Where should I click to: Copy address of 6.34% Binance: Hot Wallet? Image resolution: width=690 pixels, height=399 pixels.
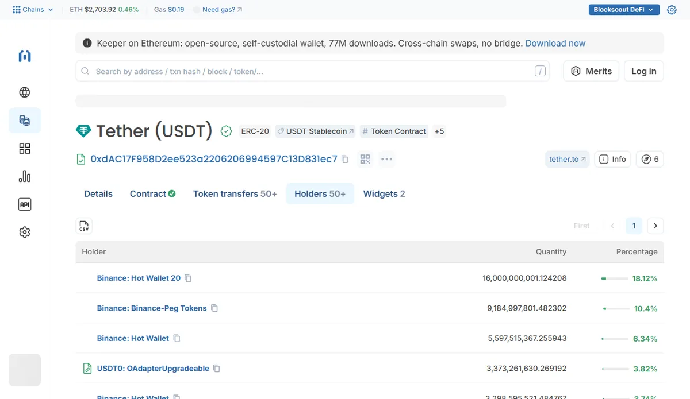(177, 338)
